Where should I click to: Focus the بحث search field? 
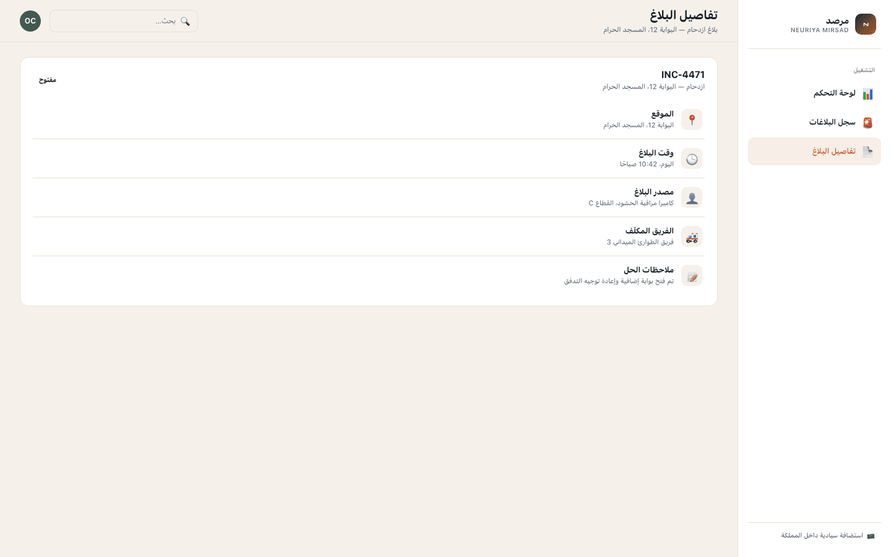point(124,21)
